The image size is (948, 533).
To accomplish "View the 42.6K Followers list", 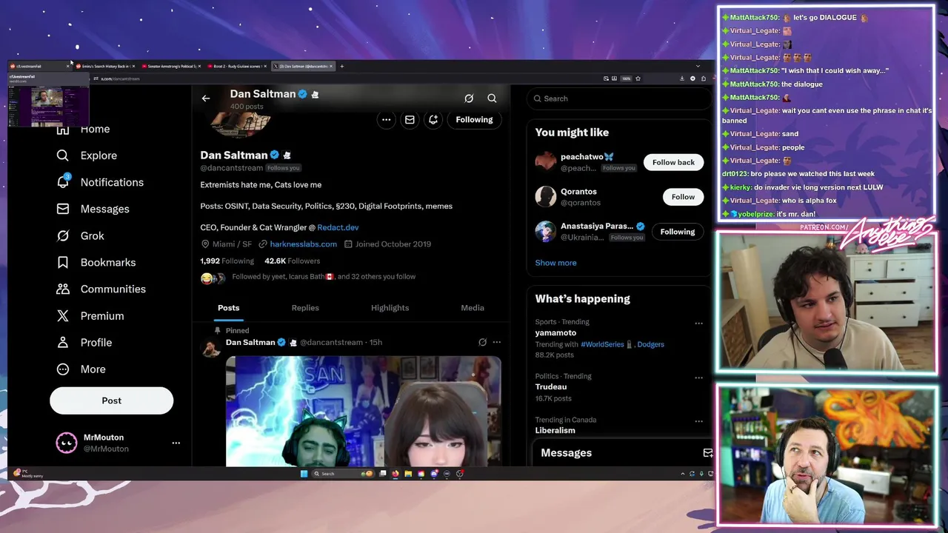I will coord(292,261).
